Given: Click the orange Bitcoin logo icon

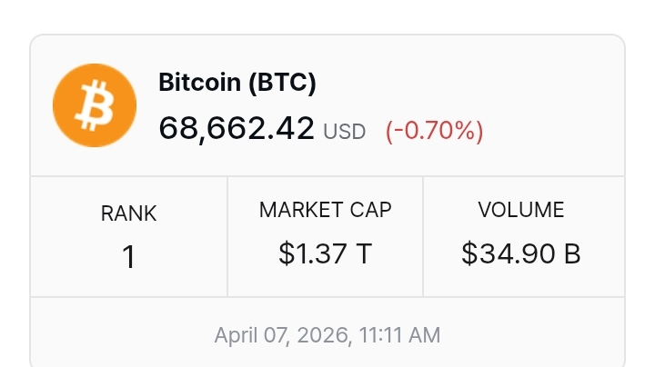Looking at the screenshot, I should [95, 106].
